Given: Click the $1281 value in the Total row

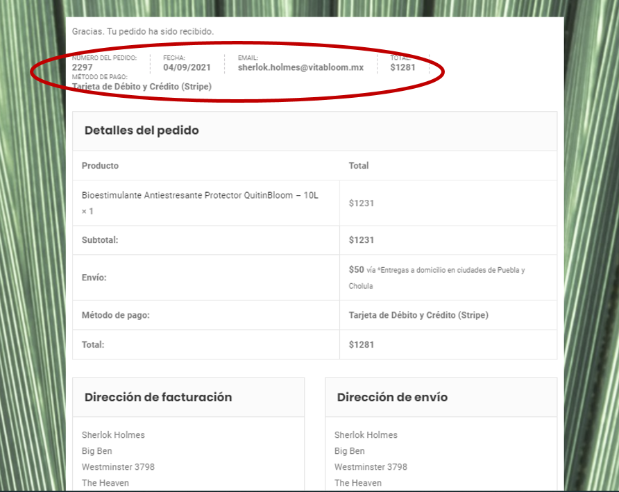Looking at the screenshot, I should [362, 344].
